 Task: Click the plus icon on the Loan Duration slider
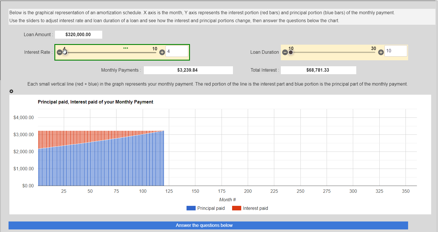(x=381, y=52)
